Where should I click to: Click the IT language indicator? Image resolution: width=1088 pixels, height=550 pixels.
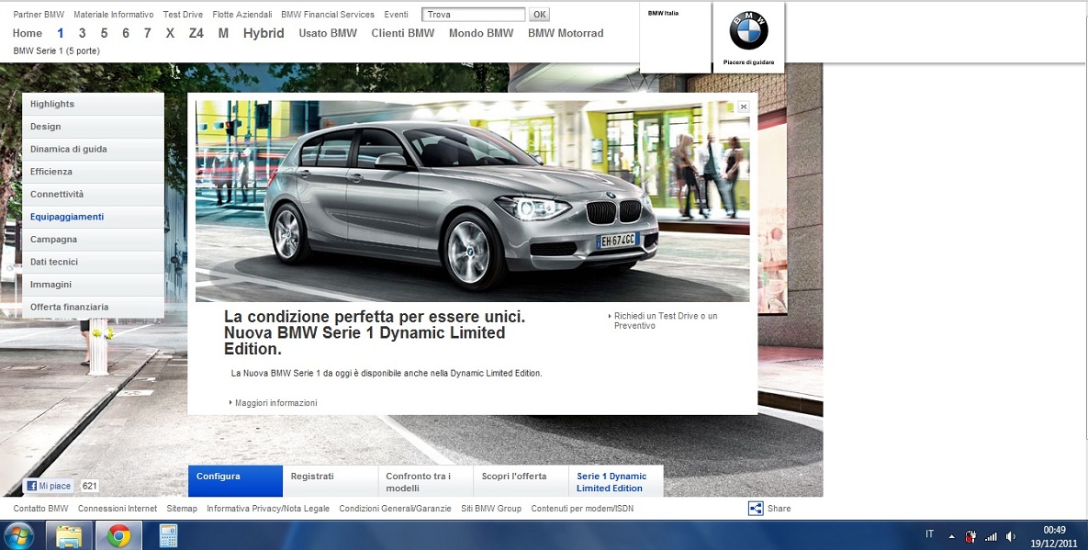click(930, 534)
